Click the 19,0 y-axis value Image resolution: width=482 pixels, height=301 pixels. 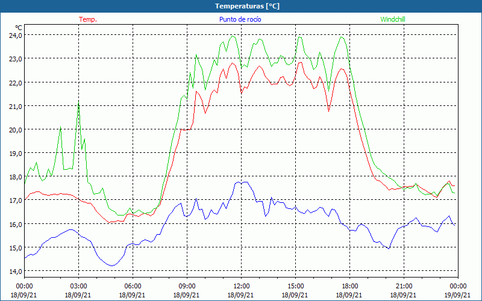click(16, 153)
